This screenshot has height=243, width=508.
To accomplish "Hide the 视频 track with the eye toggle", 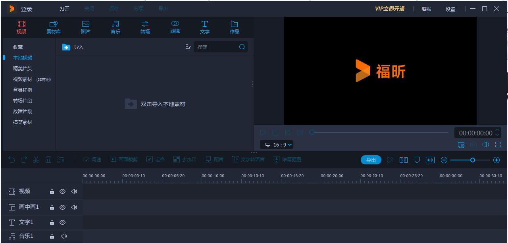I will (62, 191).
